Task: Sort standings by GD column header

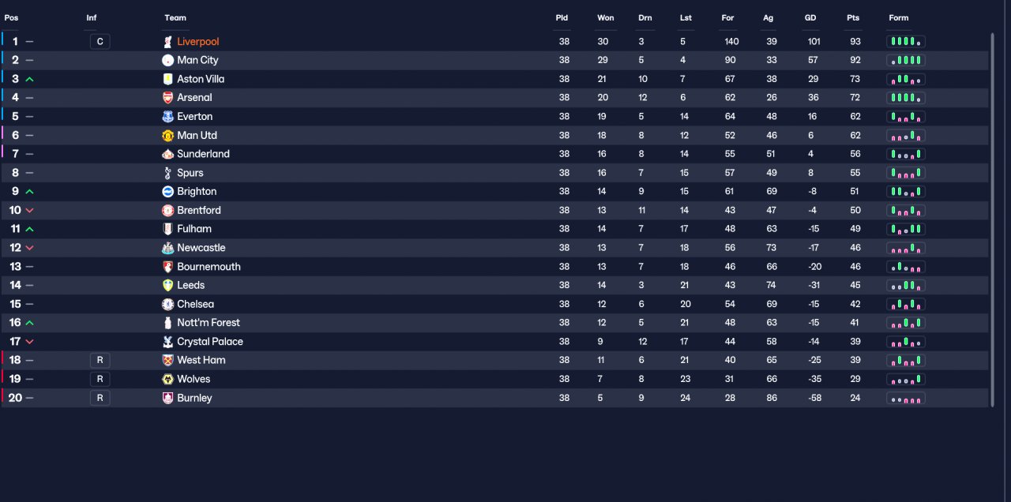Action: pyautogui.click(x=810, y=17)
